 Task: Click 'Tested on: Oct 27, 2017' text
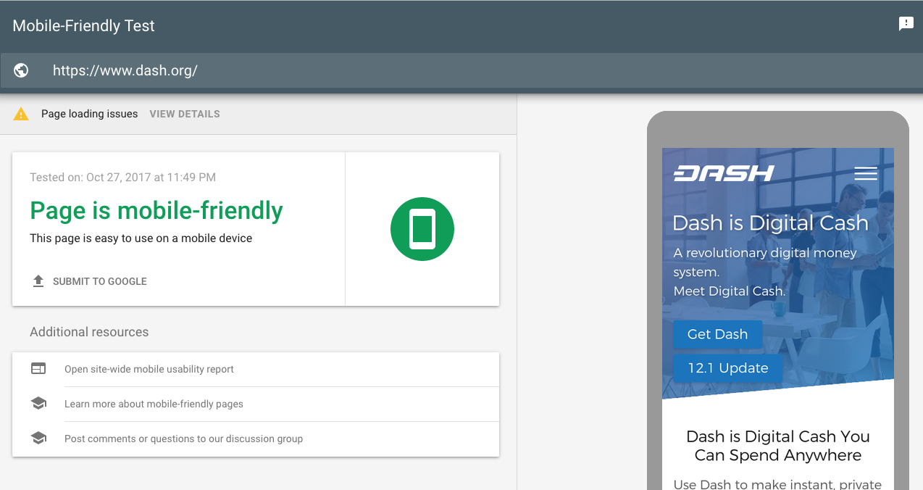pyautogui.click(x=122, y=177)
